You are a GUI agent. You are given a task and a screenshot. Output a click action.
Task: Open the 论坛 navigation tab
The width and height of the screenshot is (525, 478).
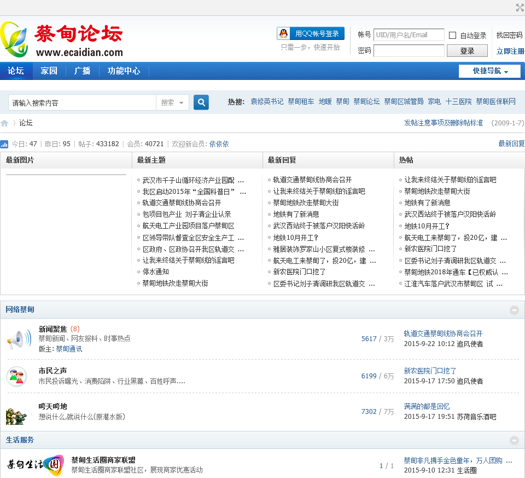(16, 71)
